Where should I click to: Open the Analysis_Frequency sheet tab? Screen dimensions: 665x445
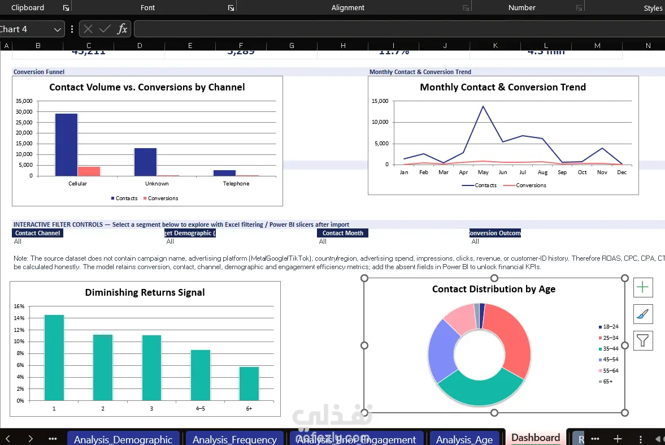pyautogui.click(x=234, y=439)
